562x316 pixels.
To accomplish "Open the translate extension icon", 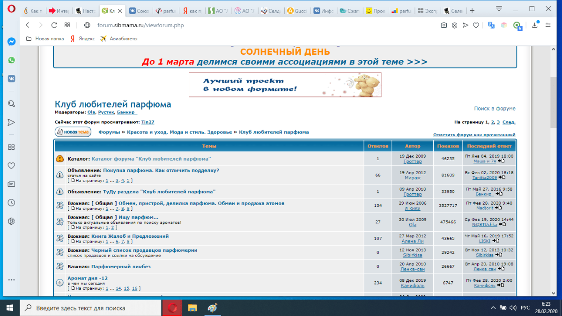I will pos(491,26).
